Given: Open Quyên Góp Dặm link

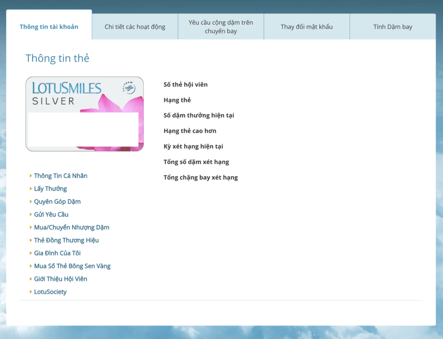Looking at the screenshot, I should (58, 202).
